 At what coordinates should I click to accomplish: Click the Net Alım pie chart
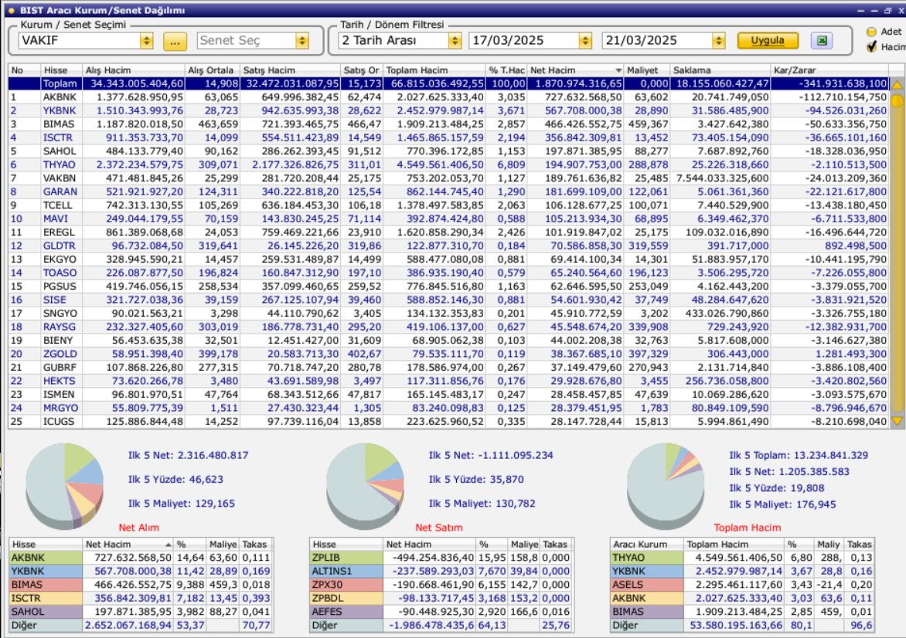[65, 485]
